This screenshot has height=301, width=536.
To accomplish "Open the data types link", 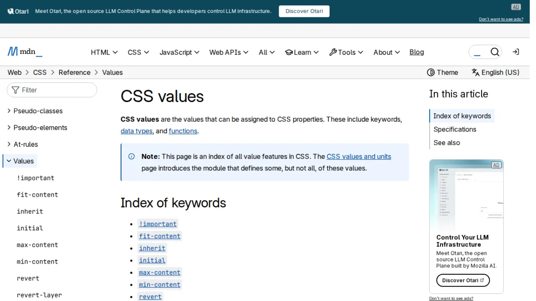I will click(137, 131).
